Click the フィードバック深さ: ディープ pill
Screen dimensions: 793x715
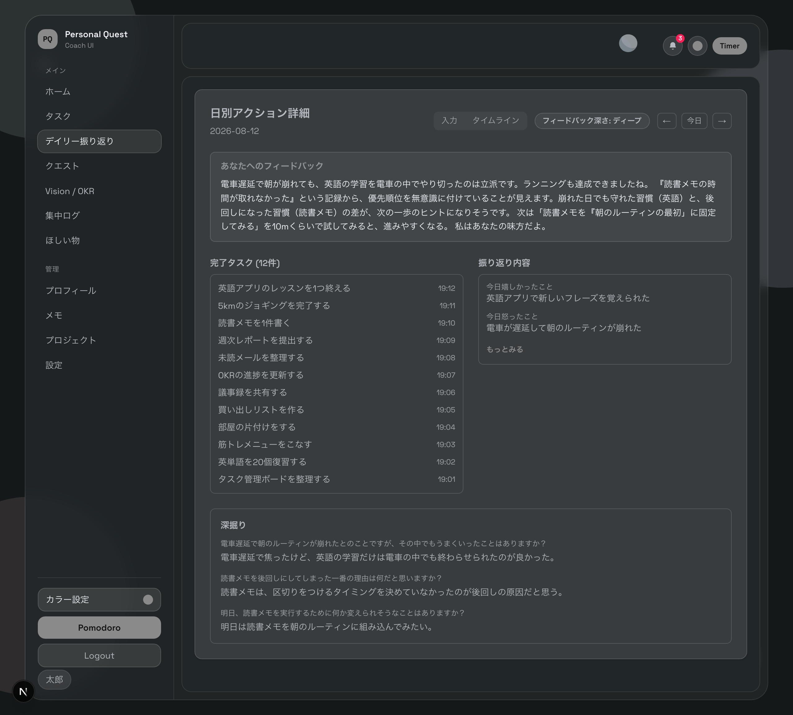592,121
